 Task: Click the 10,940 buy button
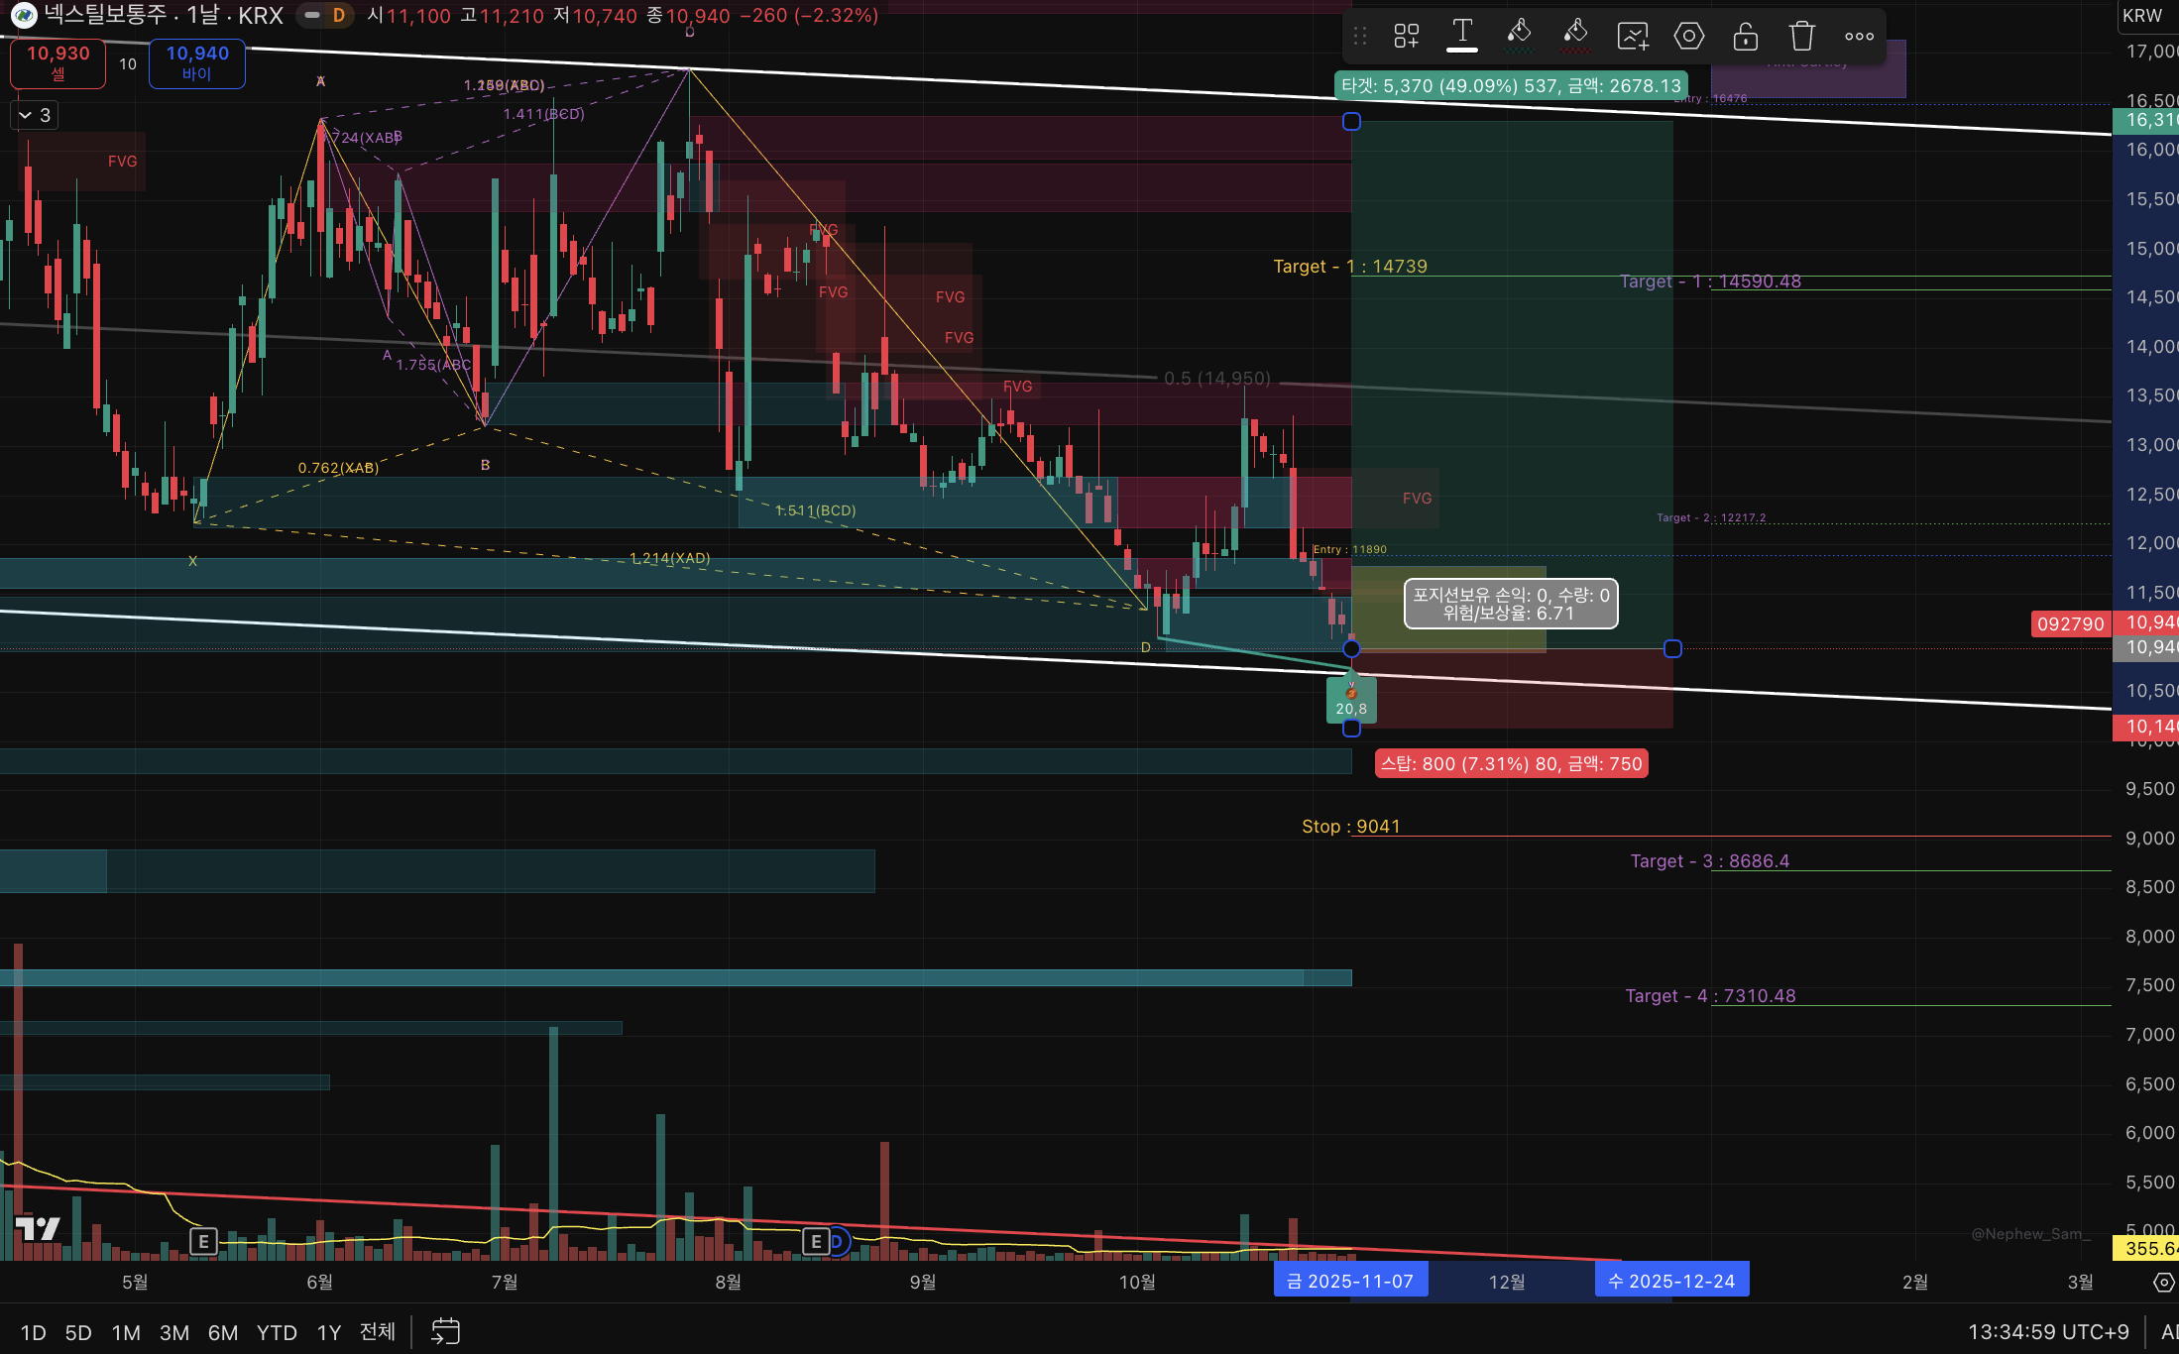coord(197,62)
